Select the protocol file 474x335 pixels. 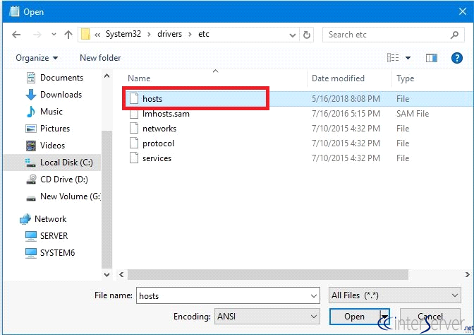pyautogui.click(x=158, y=143)
